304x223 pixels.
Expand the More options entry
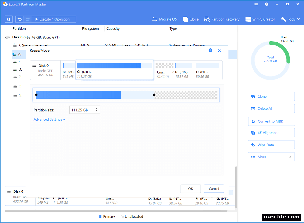(x=271, y=157)
